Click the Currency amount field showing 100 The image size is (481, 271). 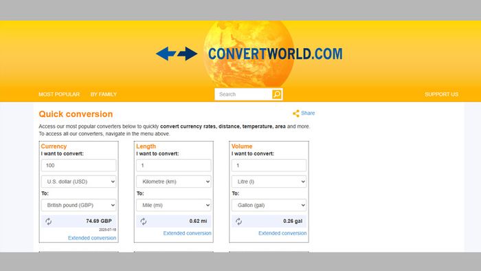click(78, 166)
